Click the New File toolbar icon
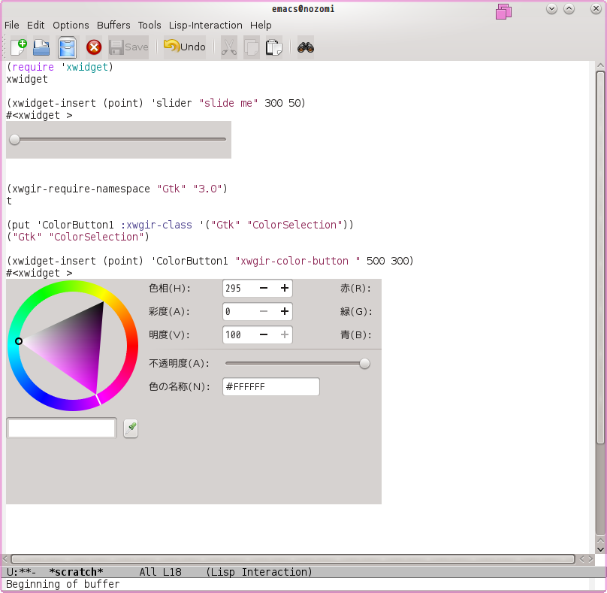The image size is (607, 593). coord(18,47)
